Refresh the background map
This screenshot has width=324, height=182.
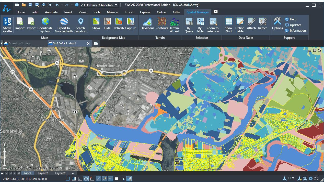click(x=119, y=24)
